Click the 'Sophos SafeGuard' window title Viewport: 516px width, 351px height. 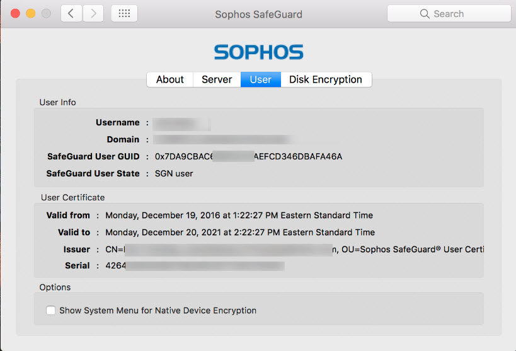point(259,14)
